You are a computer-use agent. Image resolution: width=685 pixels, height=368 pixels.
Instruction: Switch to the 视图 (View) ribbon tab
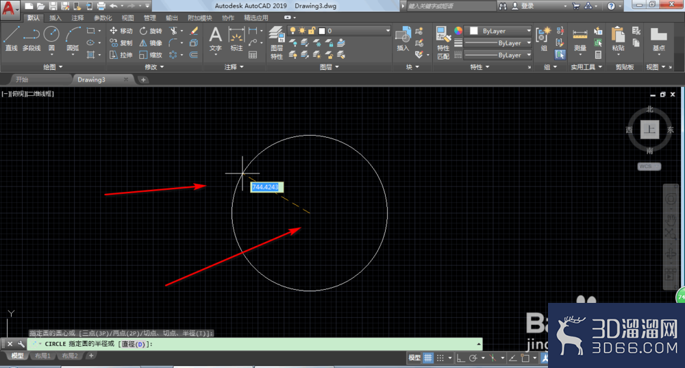tap(127, 18)
